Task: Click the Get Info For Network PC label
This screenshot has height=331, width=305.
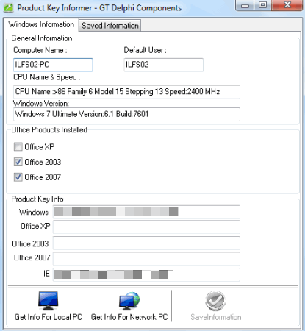Action: pyautogui.click(x=129, y=317)
